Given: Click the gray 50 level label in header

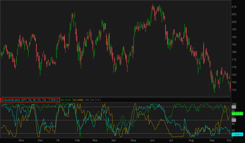Looking at the screenshot, I should [x=93, y=100].
